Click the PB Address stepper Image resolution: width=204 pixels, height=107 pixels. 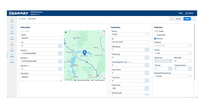click(147, 50)
